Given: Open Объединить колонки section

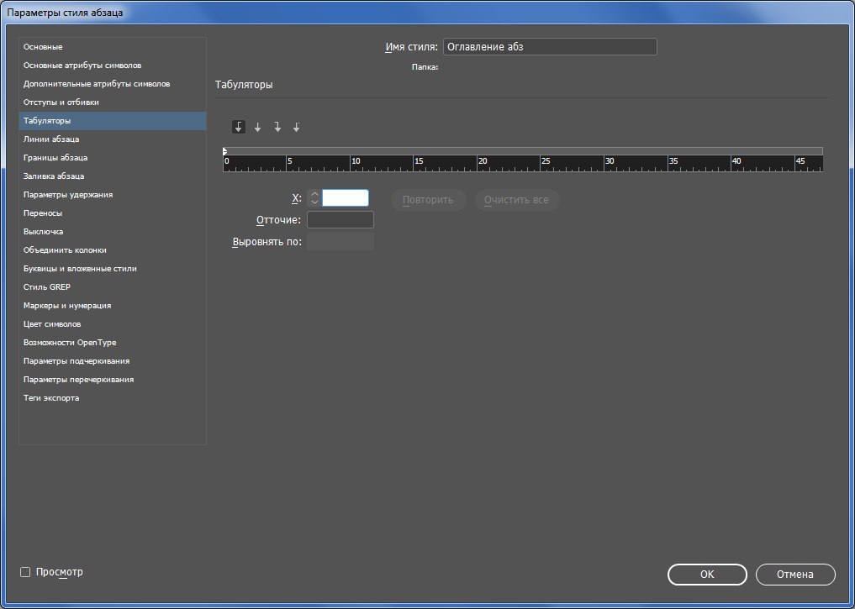Looking at the screenshot, I should point(113,250).
